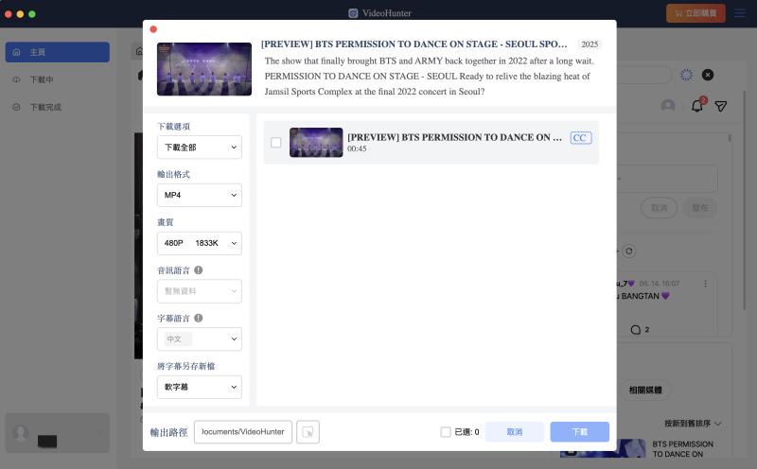This screenshot has height=469, width=757.
Task: Open the 輸出格式 dropdown showing MP4
Action: coord(200,195)
